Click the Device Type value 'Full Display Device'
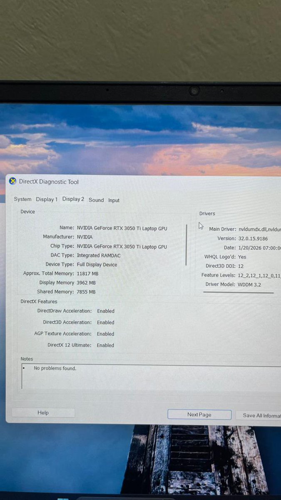Image resolution: width=281 pixels, height=500 pixels. [97, 265]
